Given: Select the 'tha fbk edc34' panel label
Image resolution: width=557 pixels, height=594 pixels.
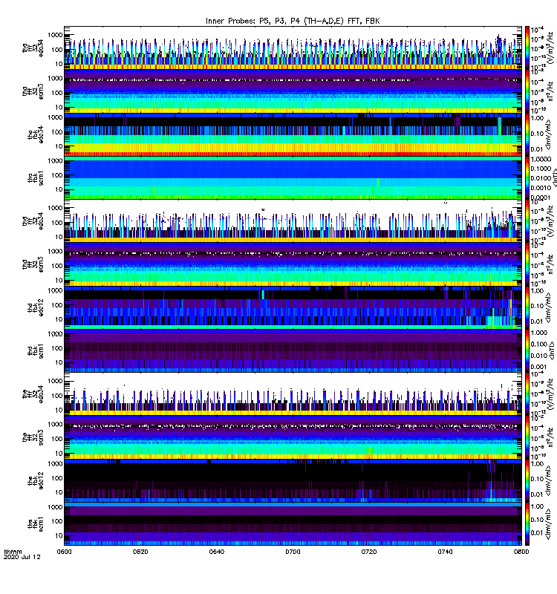Looking at the screenshot, I should pyautogui.click(x=36, y=135).
